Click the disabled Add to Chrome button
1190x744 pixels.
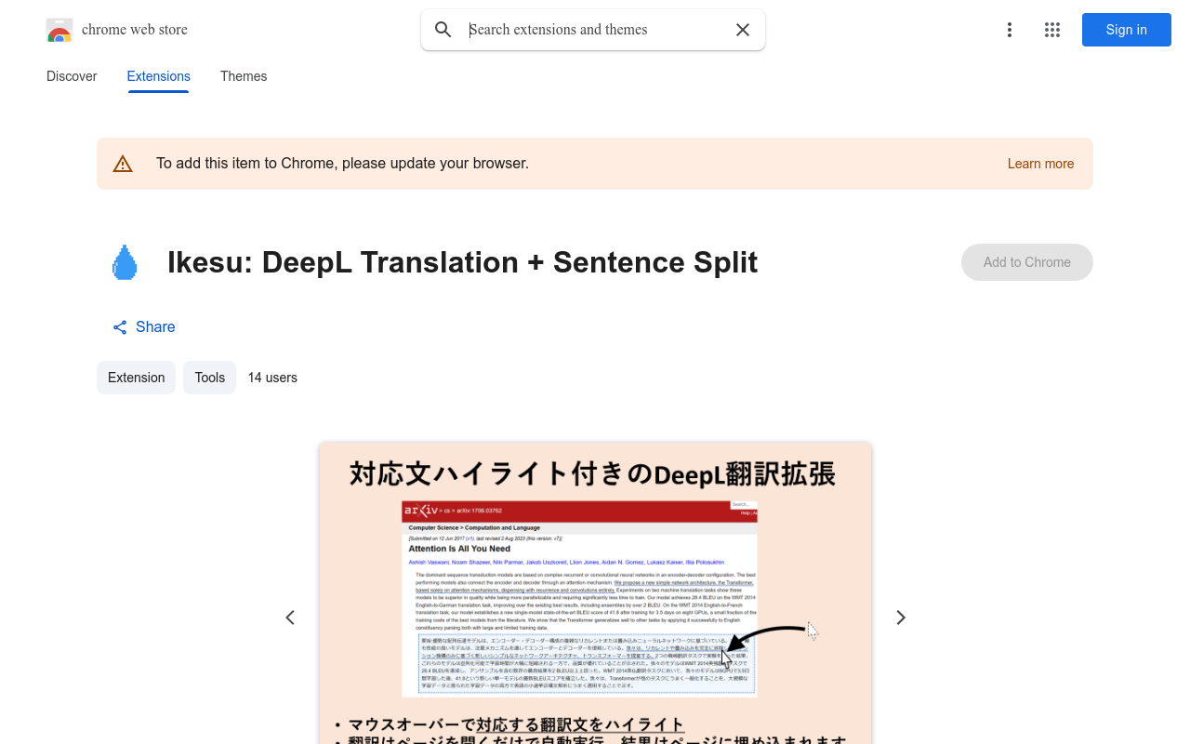[x=1027, y=262]
